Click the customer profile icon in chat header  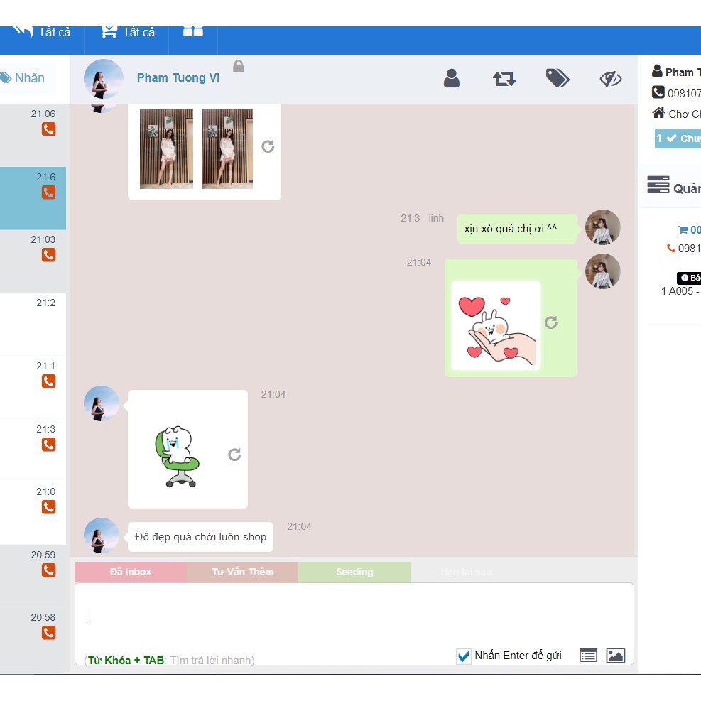click(x=452, y=78)
